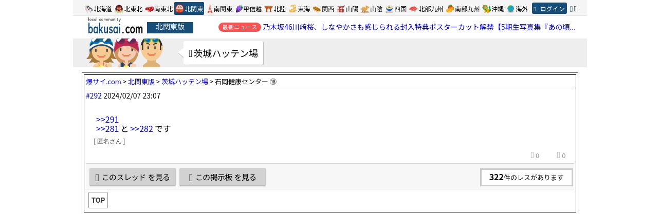Open the 東海 region
The width and height of the screenshot is (660, 214).
click(299, 9)
